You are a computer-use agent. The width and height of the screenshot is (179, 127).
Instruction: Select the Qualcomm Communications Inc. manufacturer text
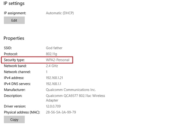(71, 90)
